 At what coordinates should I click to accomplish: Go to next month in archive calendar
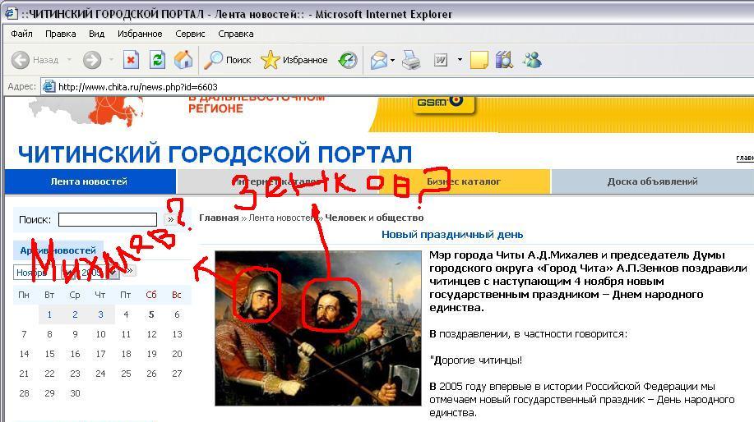coord(129,271)
